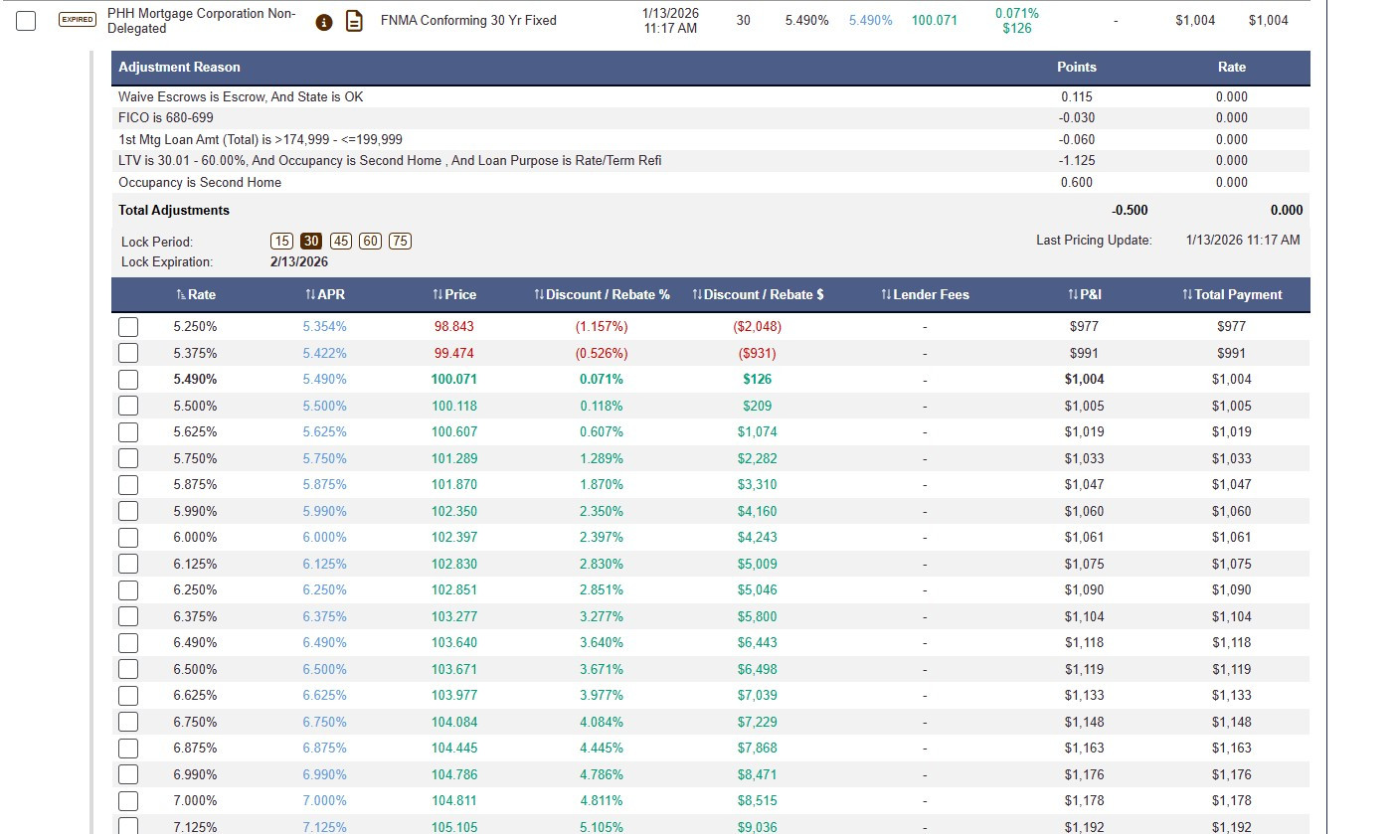This screenshot has width=1397, height=834.
Task: Select the 5.375% rate row checkbox
Action: [x=128, y=353]
